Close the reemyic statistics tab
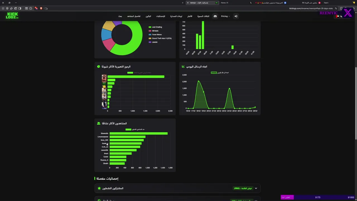357x201 pixels. tap(188, 3)
